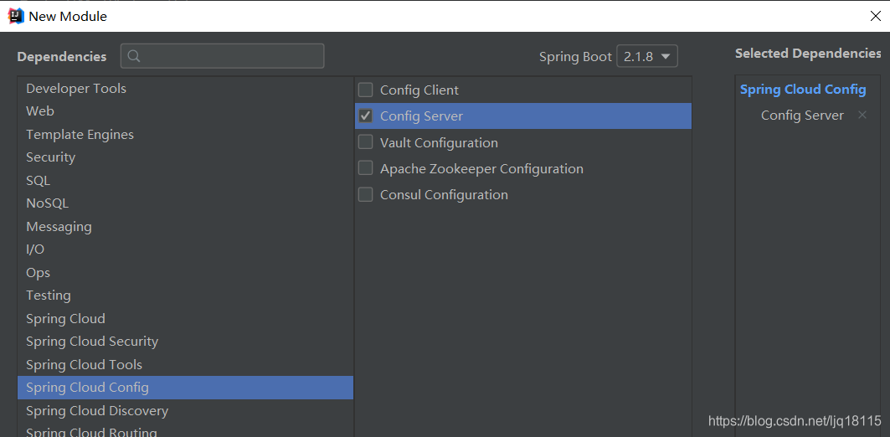Enable the Config Client checkbox

(x=366, y=90)
